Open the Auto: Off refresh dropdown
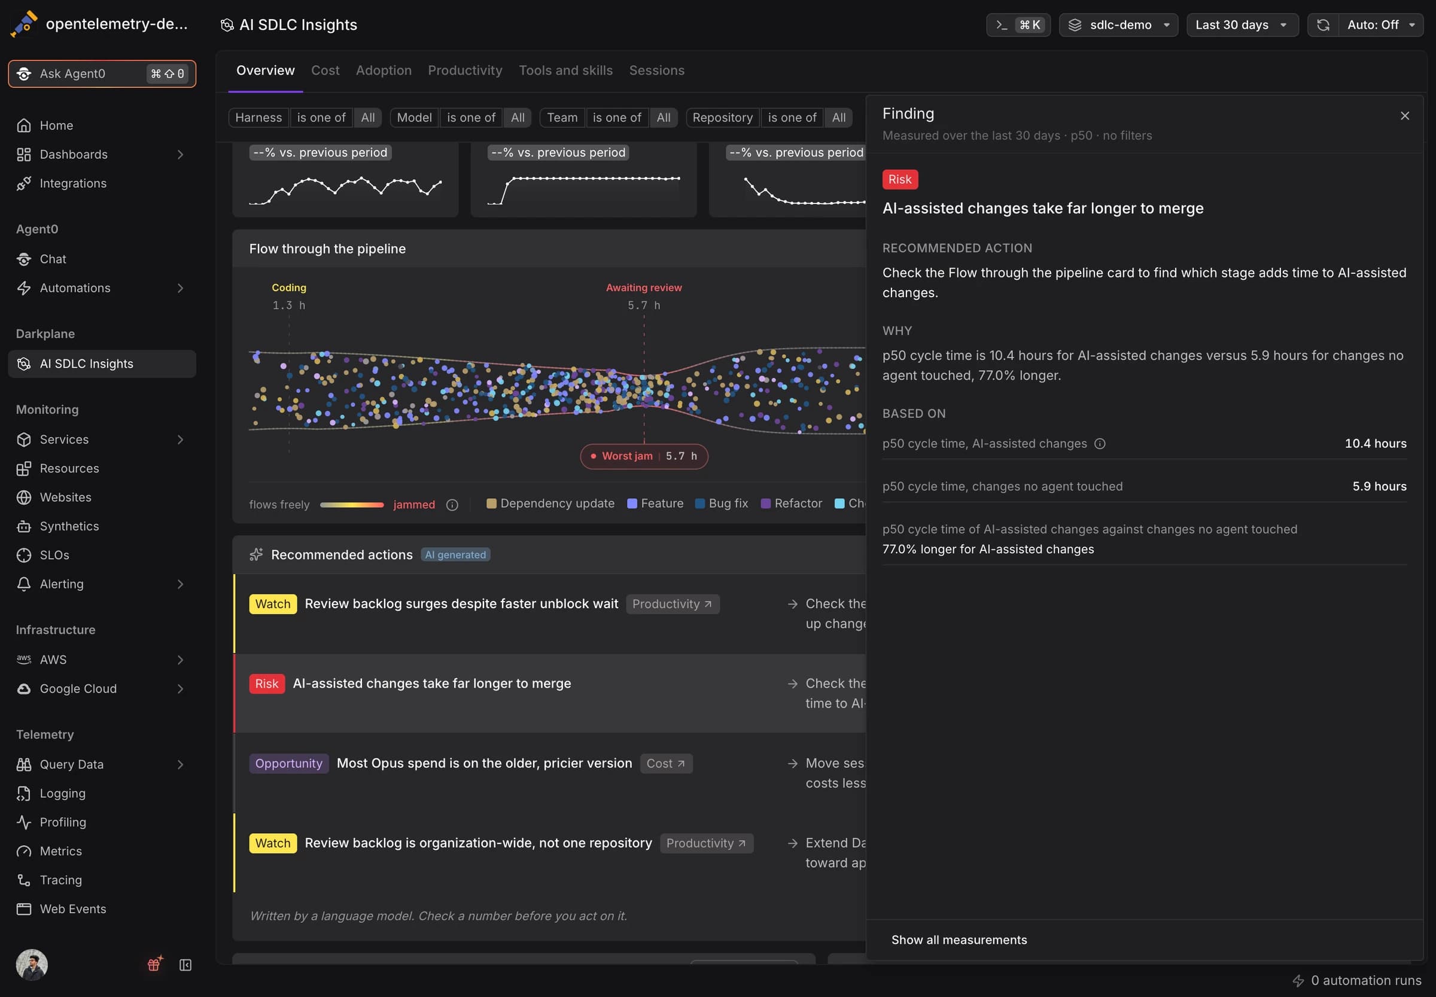 pos(1381,25)
